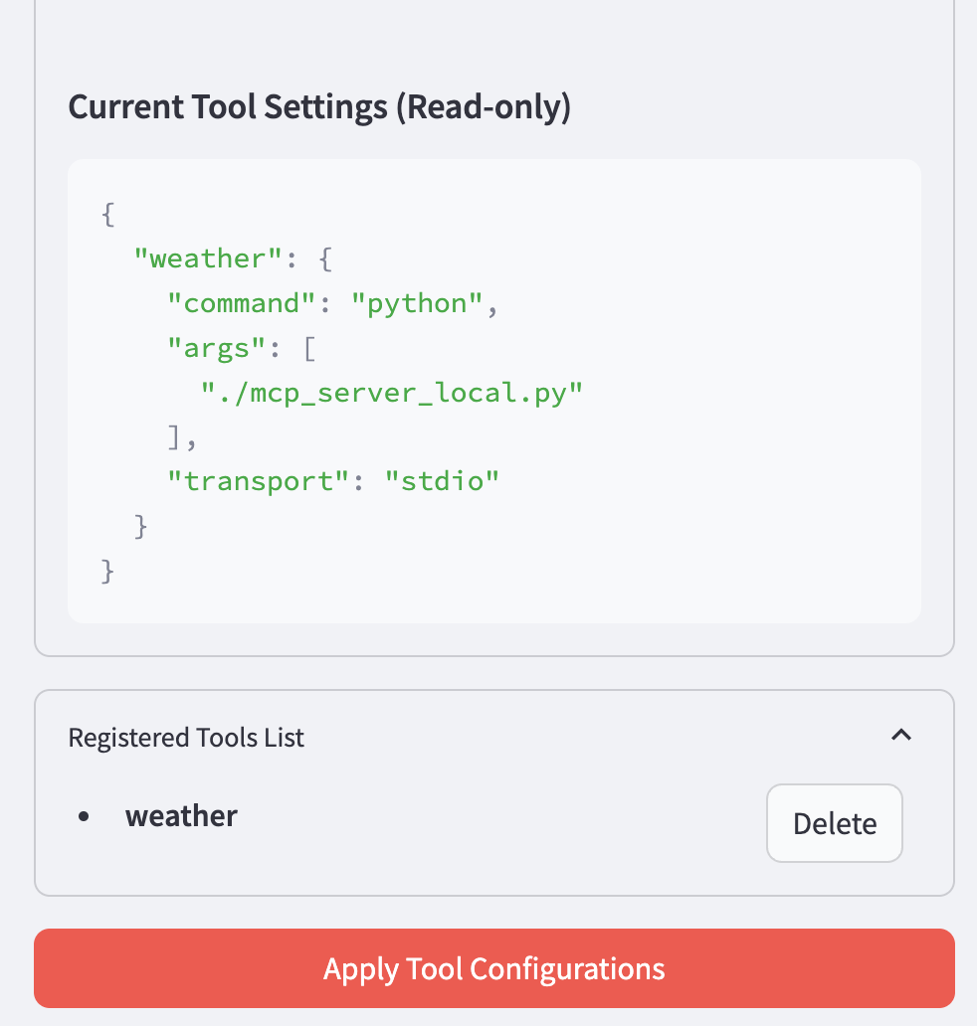Click the large red apply button

click(493, 967)
